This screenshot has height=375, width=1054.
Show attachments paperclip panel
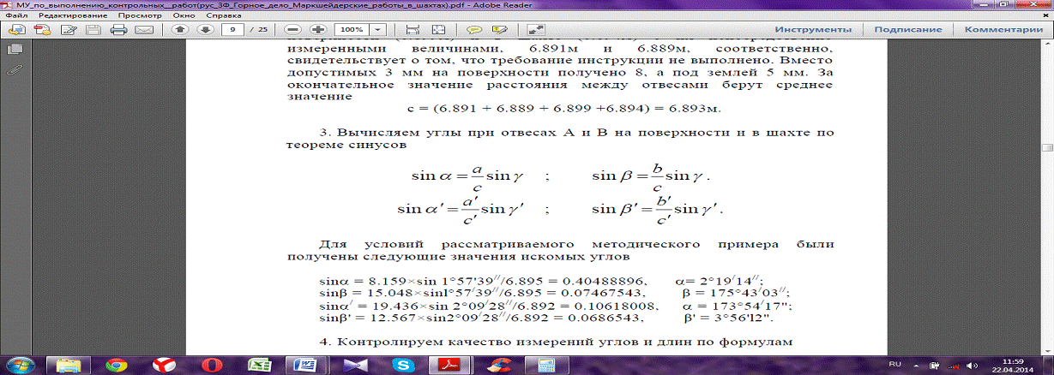pos(15,71)
